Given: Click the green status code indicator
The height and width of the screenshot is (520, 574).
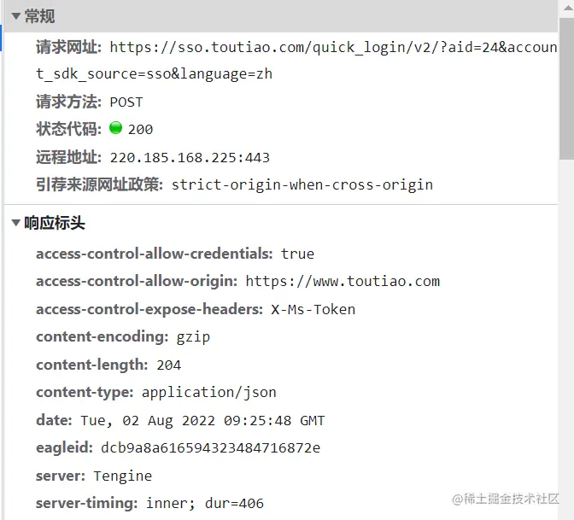Looking at the screenshot, I should (x=115, y=128).
